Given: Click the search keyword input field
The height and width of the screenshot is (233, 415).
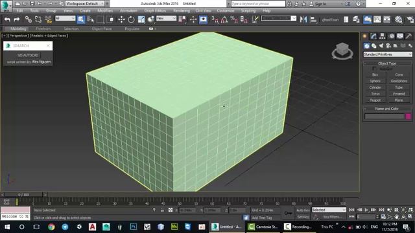Looking at the screenshot, I should point(258,4).
